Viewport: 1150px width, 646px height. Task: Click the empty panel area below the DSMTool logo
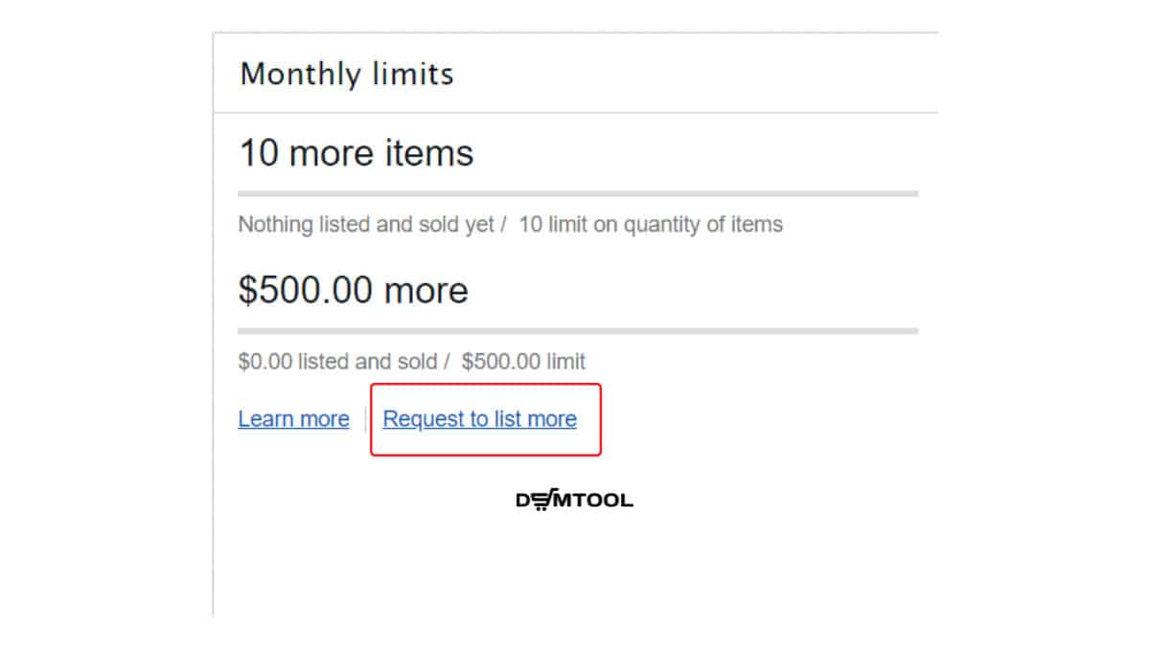[x=575, y=565]
